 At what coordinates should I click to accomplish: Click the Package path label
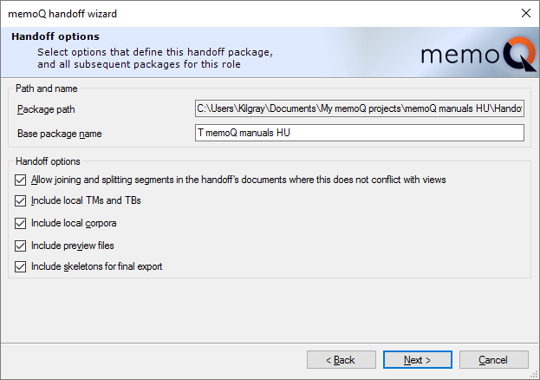pos(48,109)
